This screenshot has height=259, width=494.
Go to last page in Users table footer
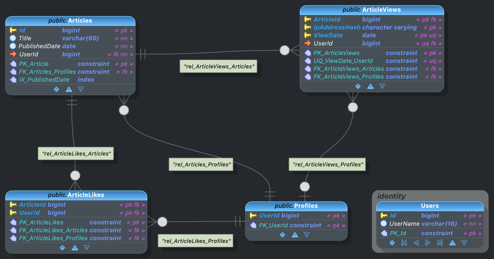click(440, 243)
